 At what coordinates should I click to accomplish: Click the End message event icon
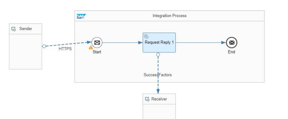click(x=231, y=43)
